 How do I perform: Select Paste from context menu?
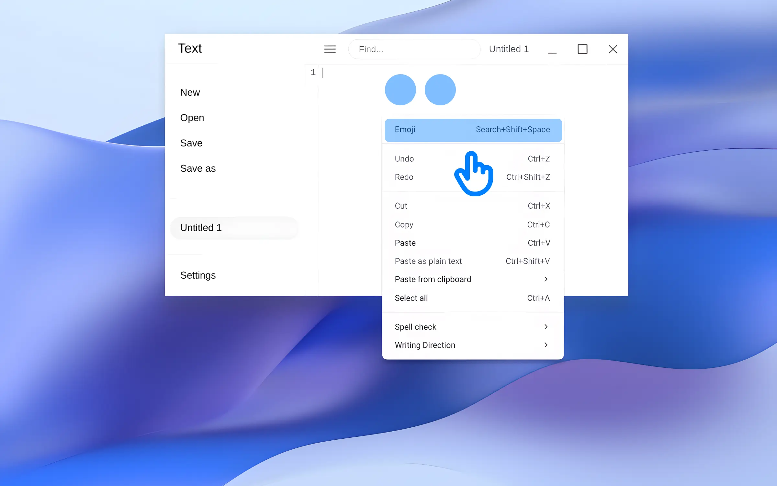[x=472, y=243]
